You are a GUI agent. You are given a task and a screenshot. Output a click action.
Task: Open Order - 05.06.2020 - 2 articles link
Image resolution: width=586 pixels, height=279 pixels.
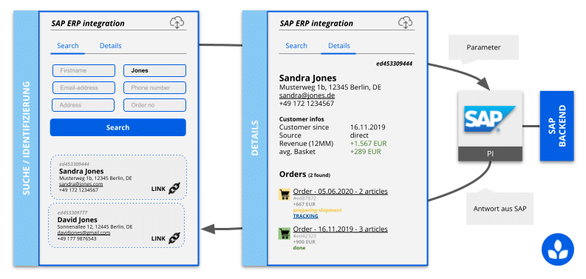point(340,192)
